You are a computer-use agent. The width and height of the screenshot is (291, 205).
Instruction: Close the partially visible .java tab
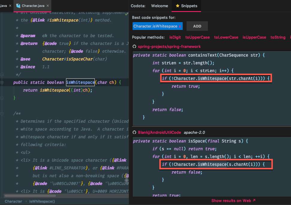[x=10, y=6]
